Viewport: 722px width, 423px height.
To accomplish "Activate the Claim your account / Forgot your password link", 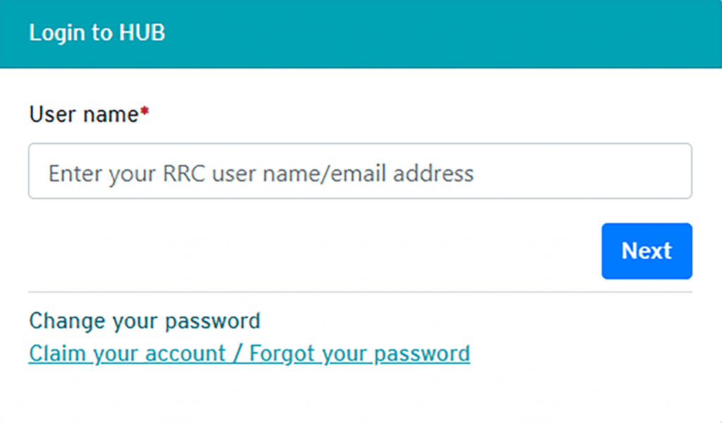I will (248, 353).
